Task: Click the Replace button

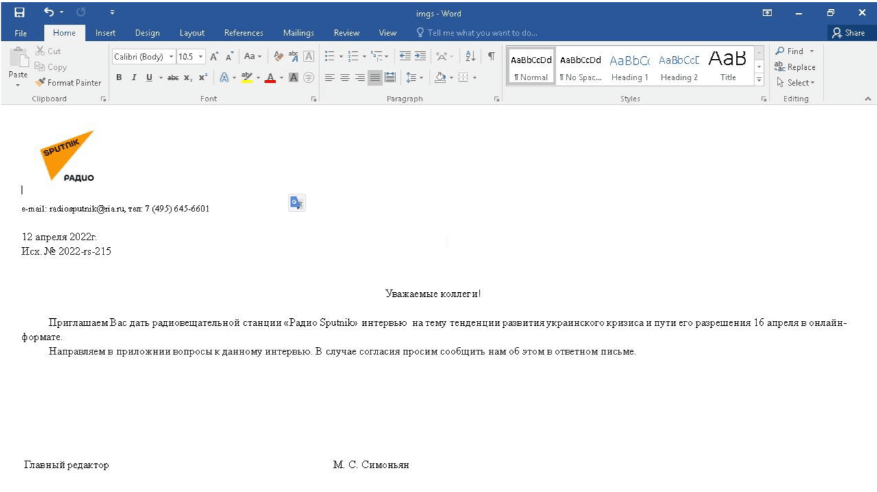Action: [795, 67]
